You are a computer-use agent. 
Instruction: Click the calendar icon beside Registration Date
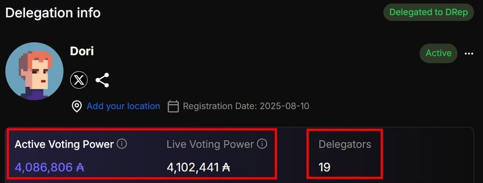[173, 106]
